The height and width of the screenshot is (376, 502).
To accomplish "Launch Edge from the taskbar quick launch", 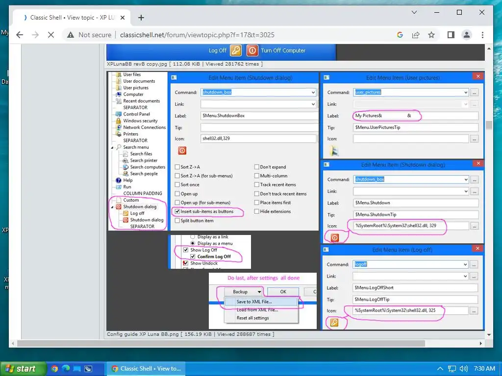I will click(x=66, y=369).
